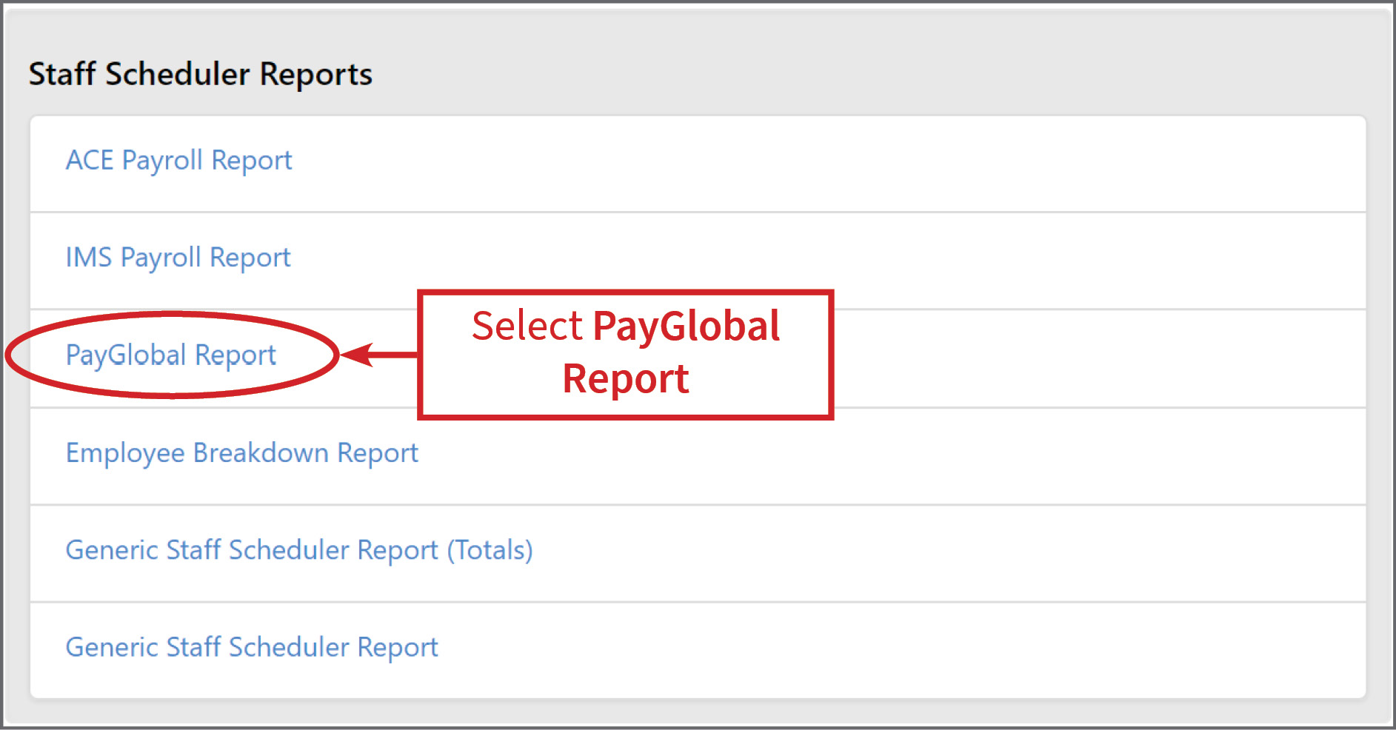The width and height of the screenshot is (1396, 730).
Task: Select the totals version of the generic report
Action: click(299, 549)
